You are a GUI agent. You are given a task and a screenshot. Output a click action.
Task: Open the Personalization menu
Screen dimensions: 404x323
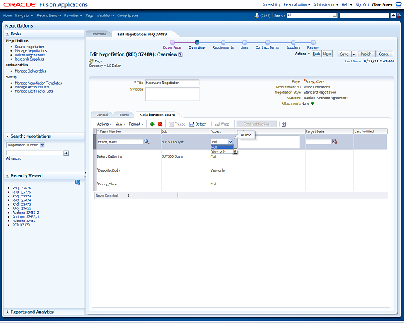click(x=297, y=4)
